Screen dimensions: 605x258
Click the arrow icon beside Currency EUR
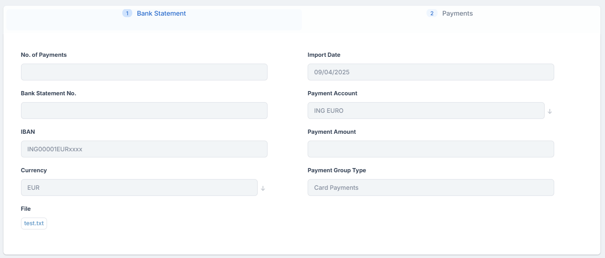[x=263, y=188]
